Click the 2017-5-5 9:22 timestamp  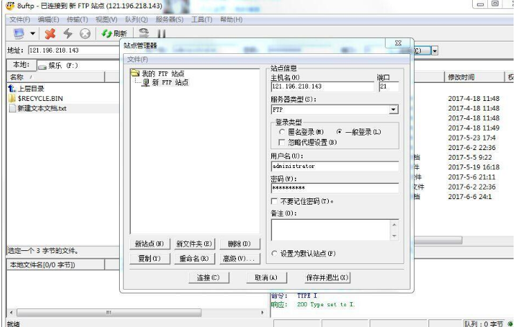[470, 158]
